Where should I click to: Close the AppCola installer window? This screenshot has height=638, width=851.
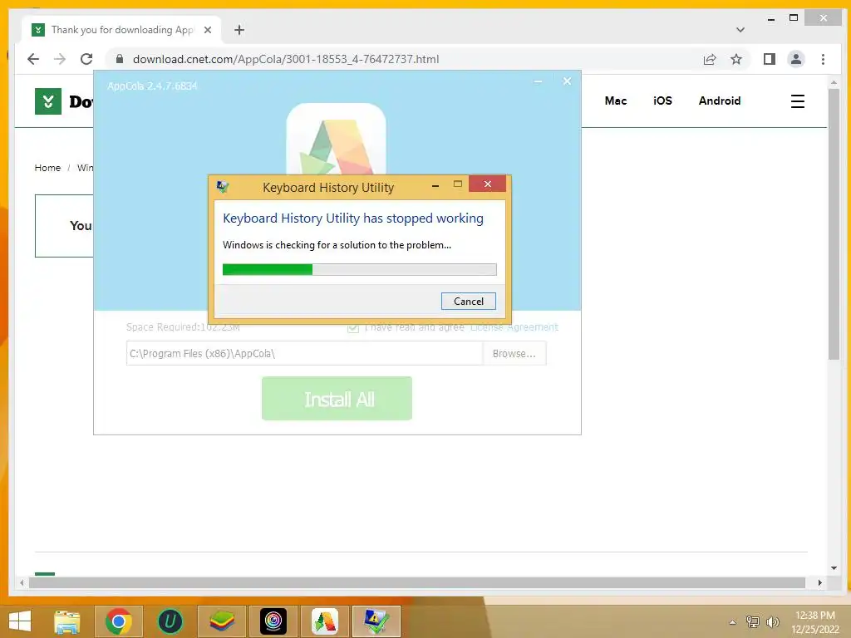pos(567,81)
